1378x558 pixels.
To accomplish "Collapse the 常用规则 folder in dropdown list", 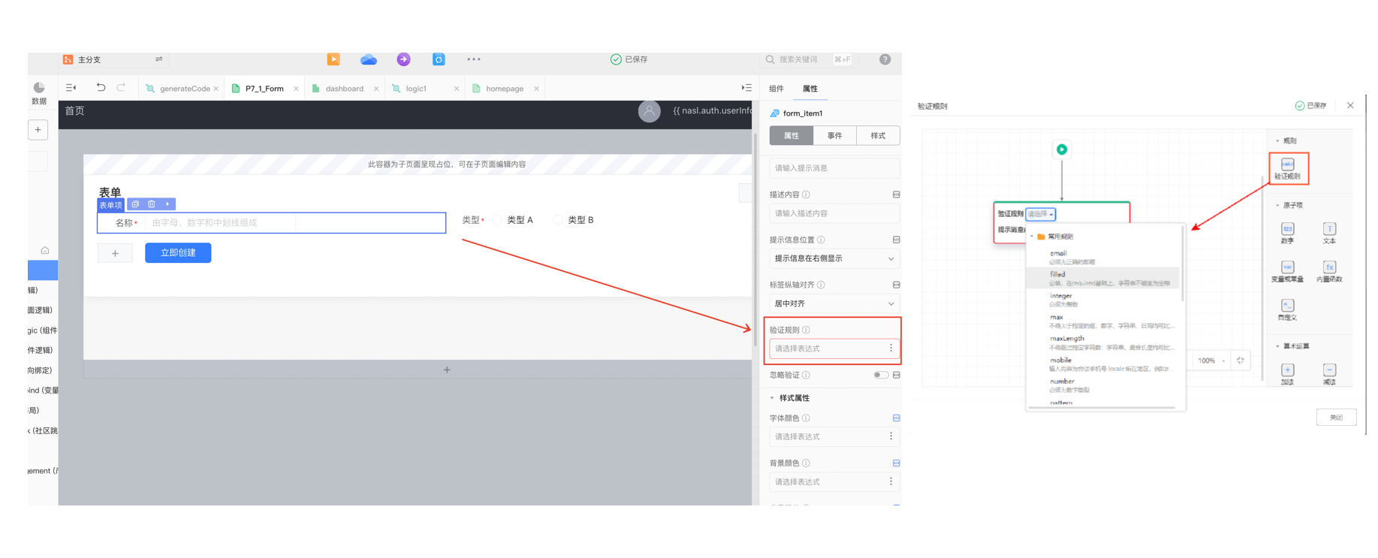I will click(1033, 237).
